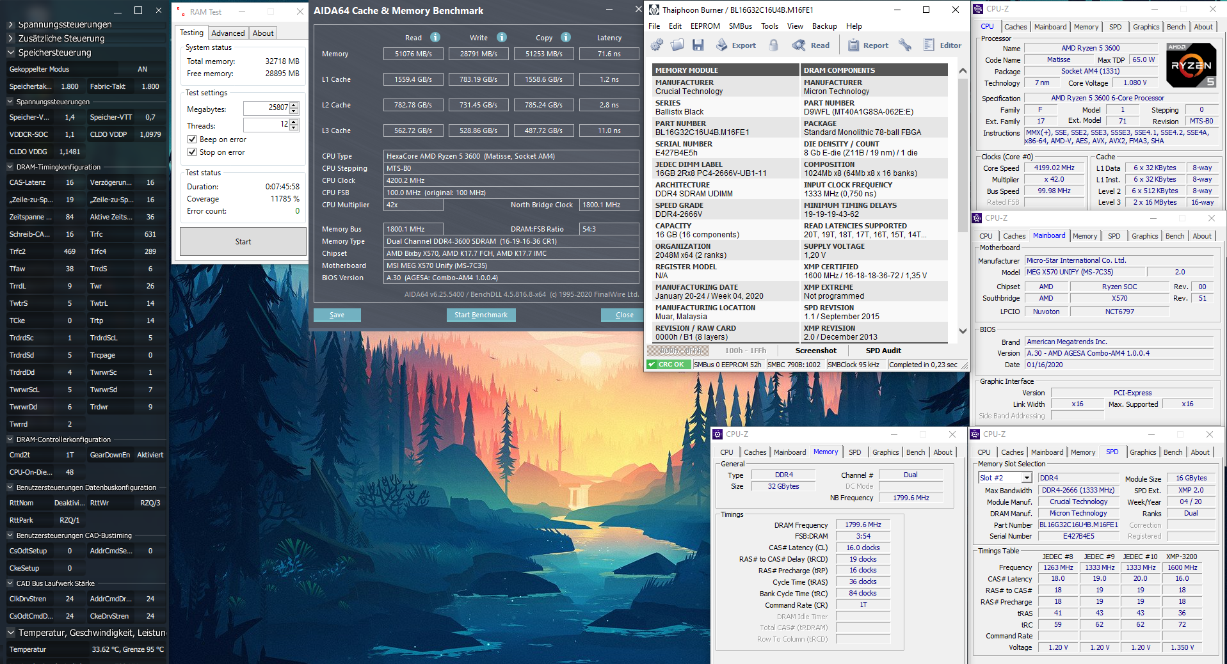Toggle Gekoppelter Modus AN switch

click(142, 69)
